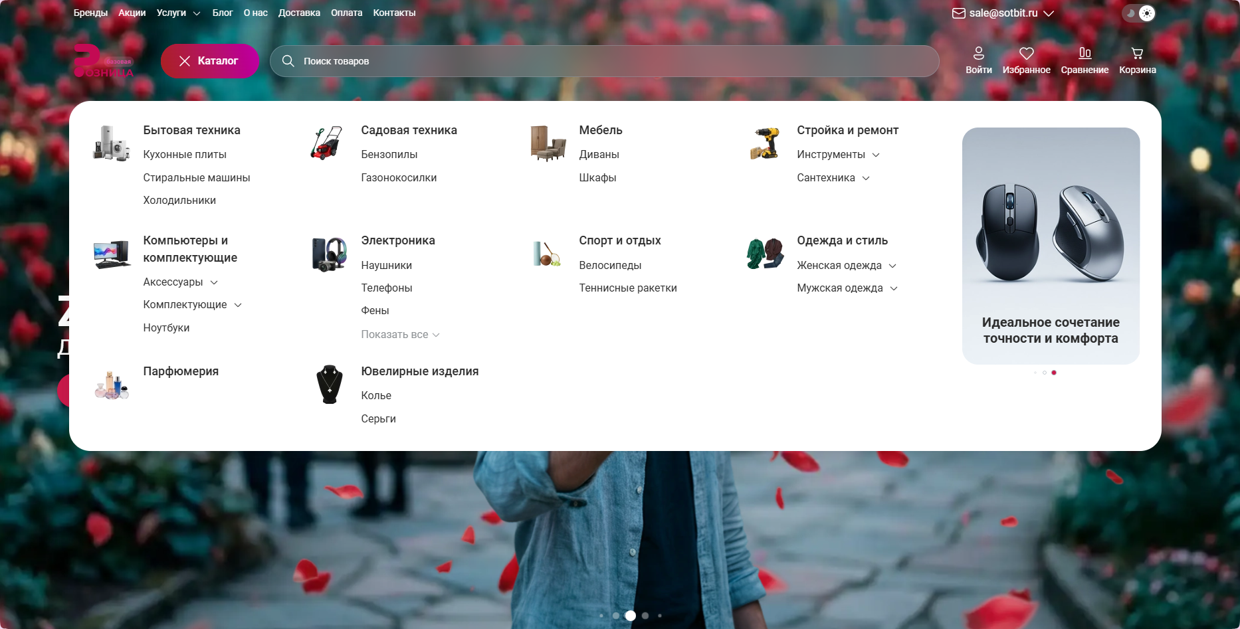
Task: Click the Бытовая техника category image
Action: point(111,143)
